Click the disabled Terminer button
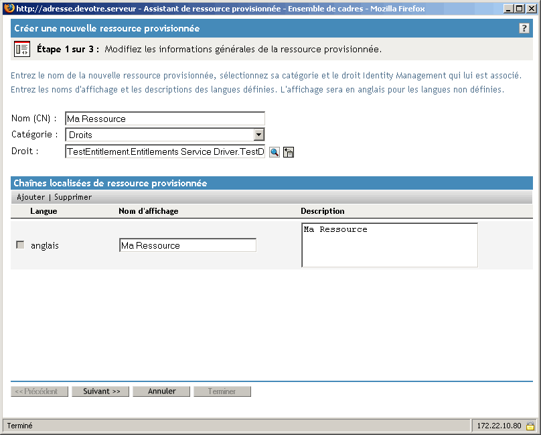 coord(222,391)
